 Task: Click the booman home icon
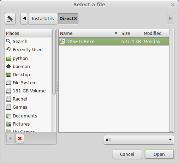pos(8,66)
